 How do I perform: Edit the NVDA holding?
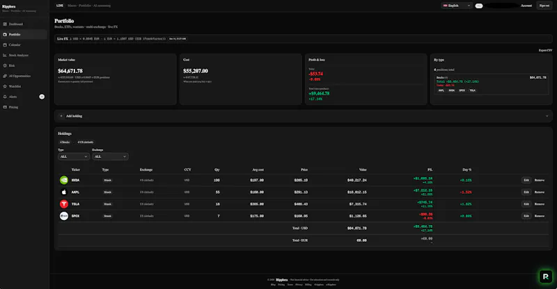click(526, 180)
